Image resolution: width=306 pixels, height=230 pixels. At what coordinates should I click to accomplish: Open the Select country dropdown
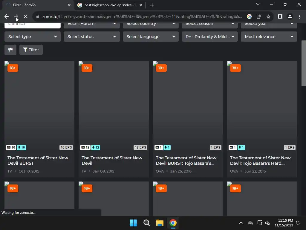[151, 25]
